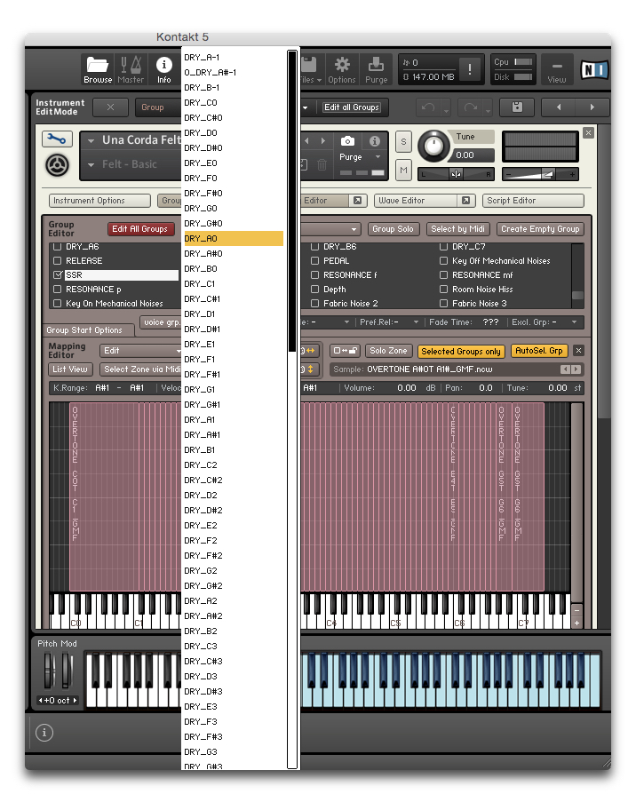The image size is (636, 802).
Task: Open the Options gear icon
Action: (x=342, y=69)
